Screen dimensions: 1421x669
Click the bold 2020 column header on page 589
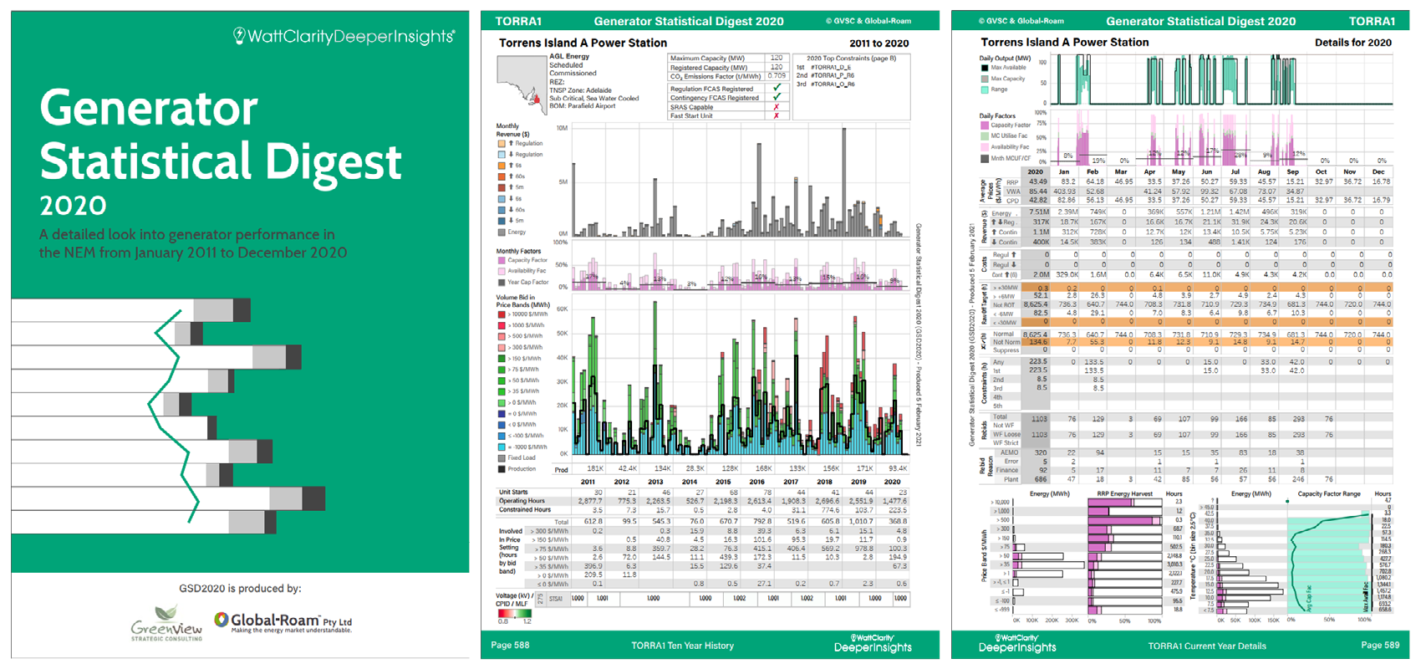(x=1036, y=172)
